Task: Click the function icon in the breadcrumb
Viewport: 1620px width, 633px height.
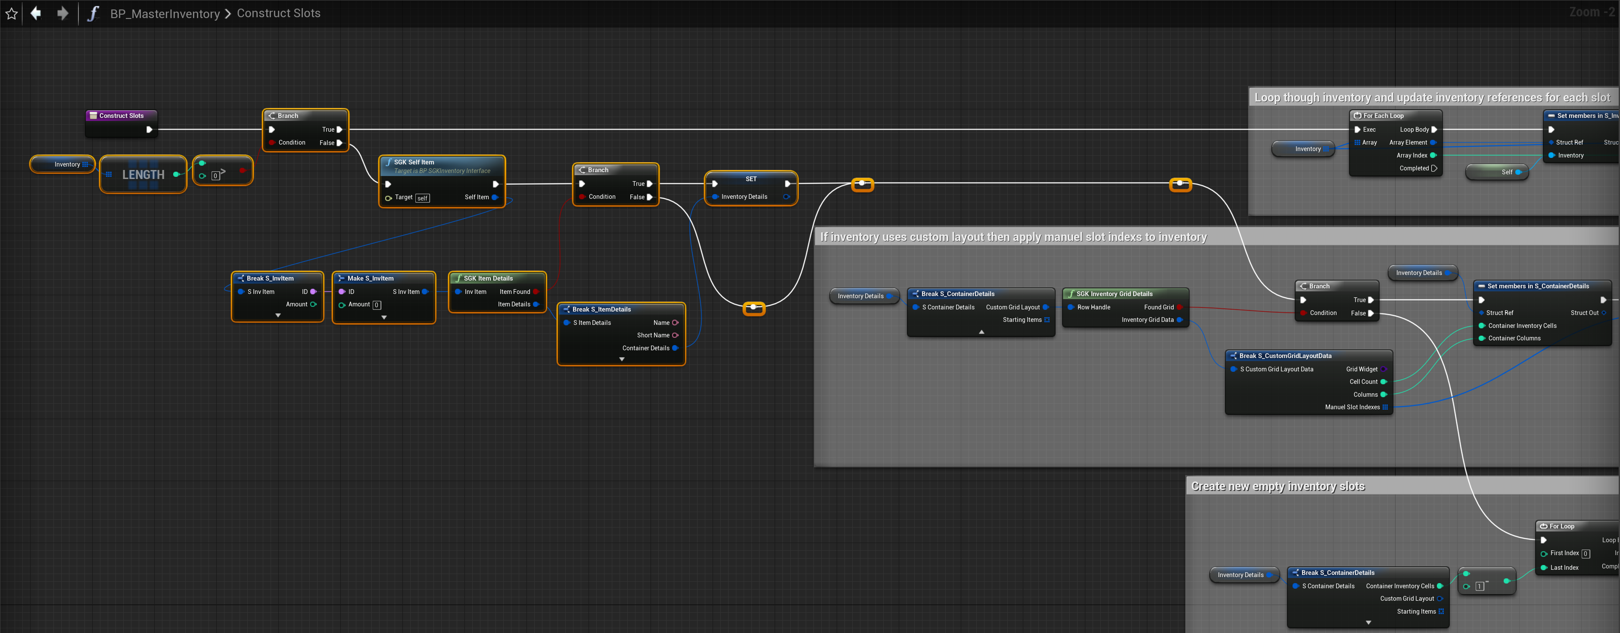Action: 93,13
